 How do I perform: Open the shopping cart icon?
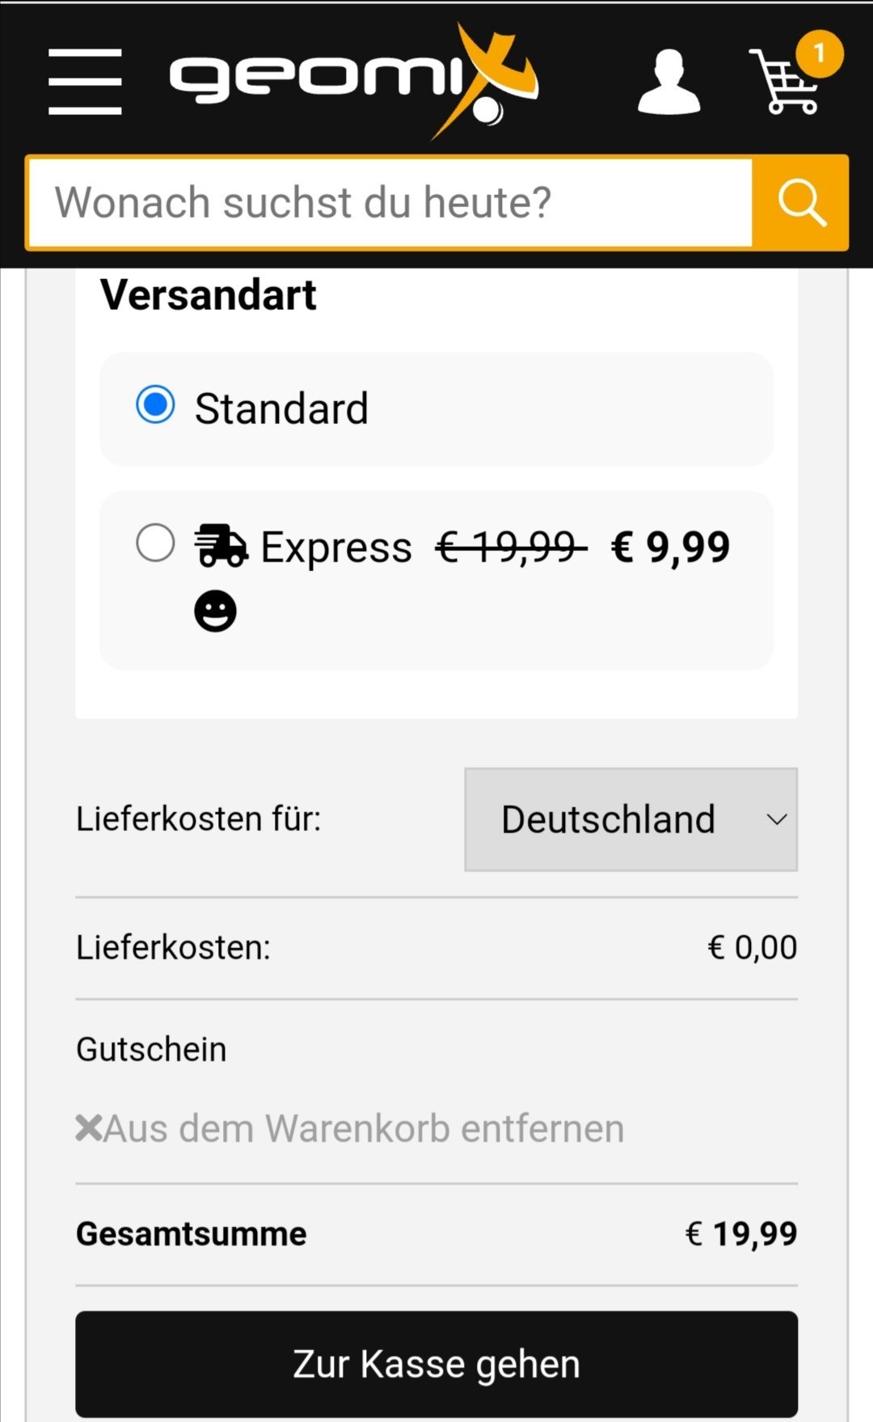(784, 82)
